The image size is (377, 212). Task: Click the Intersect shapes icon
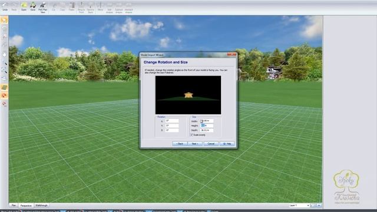click(x=128, y=7)
